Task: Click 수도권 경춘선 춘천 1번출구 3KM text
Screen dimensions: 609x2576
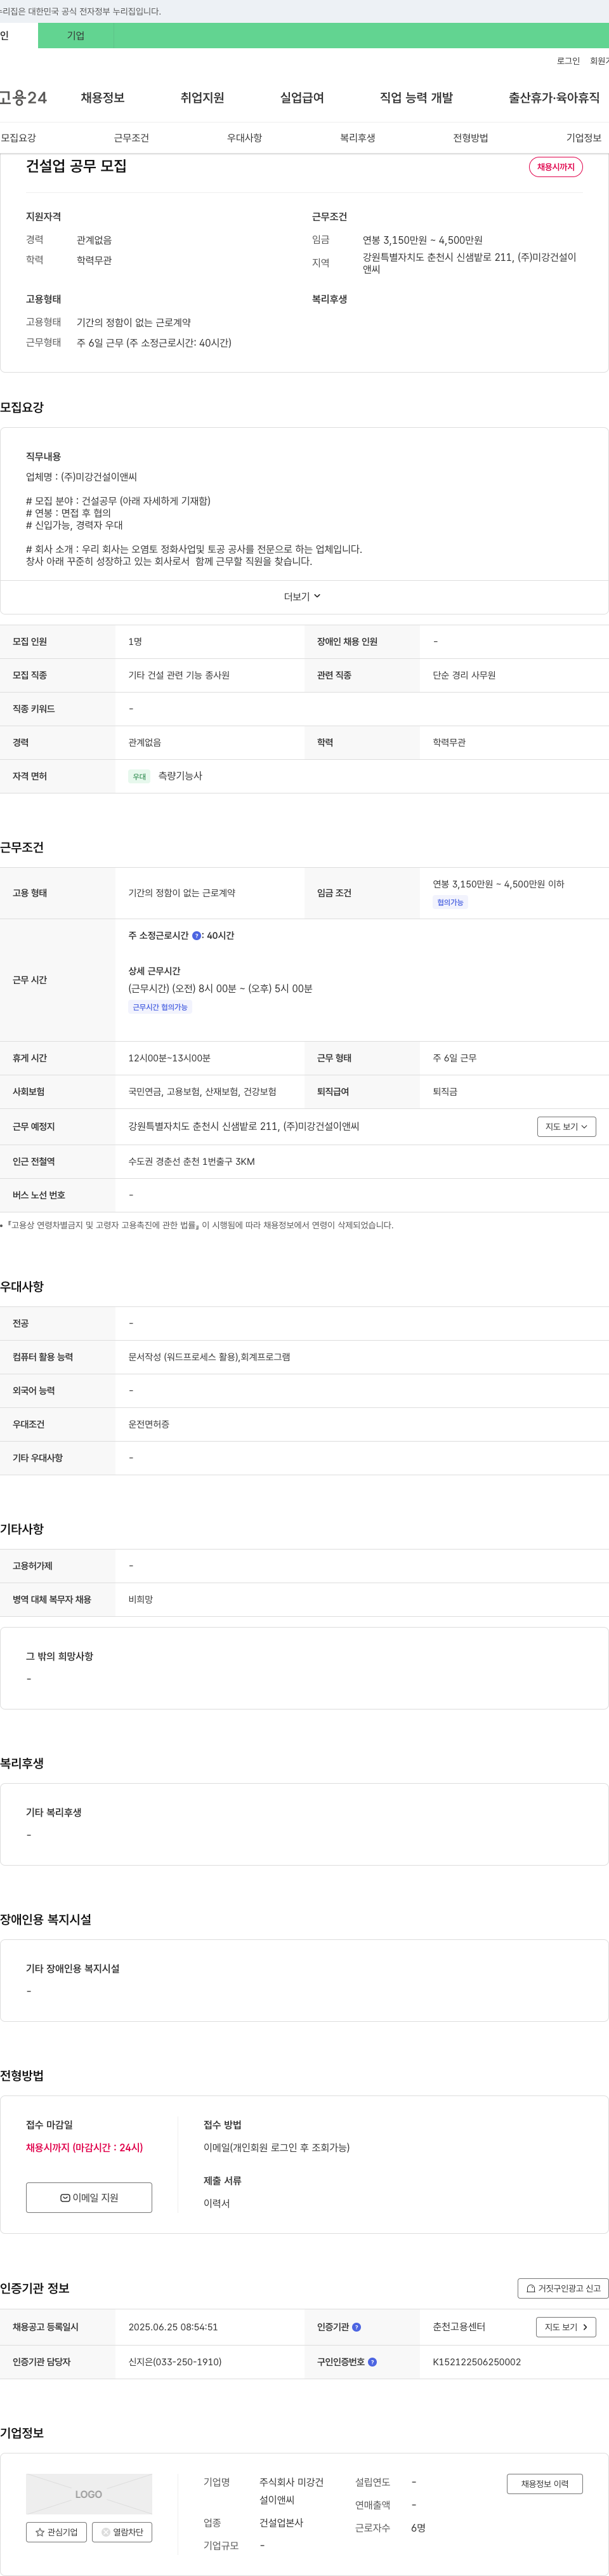Action: click(191, 1162)
